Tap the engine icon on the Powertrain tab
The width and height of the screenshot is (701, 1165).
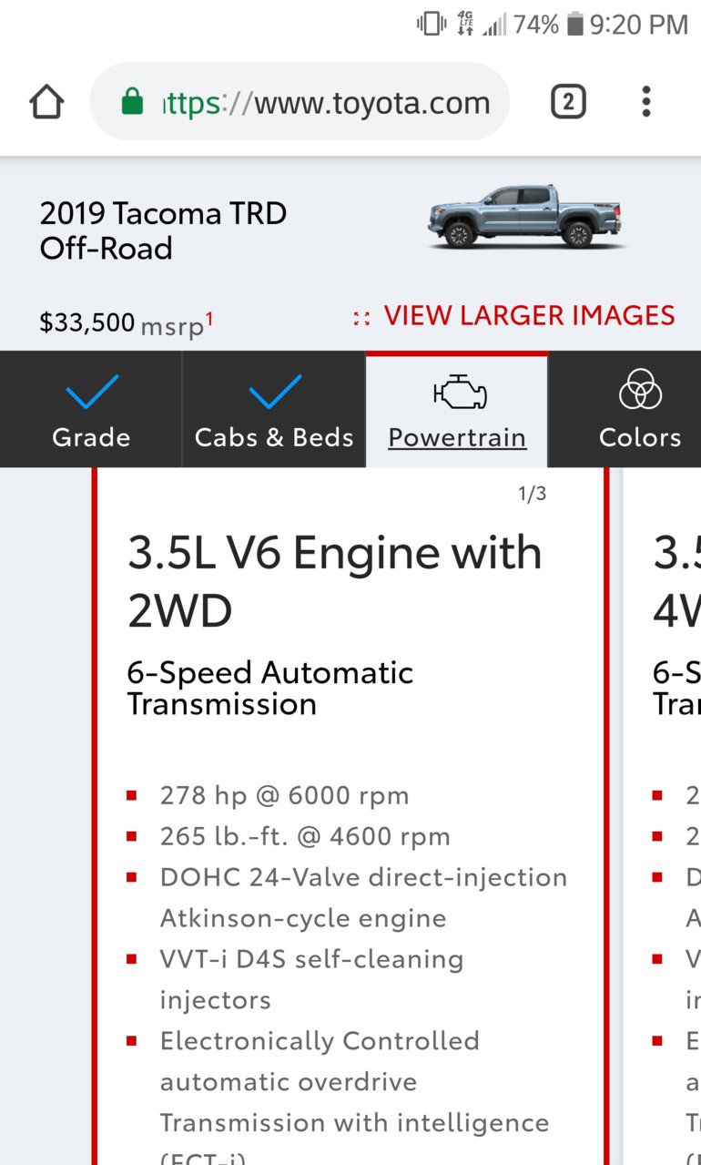coord(459,393)
